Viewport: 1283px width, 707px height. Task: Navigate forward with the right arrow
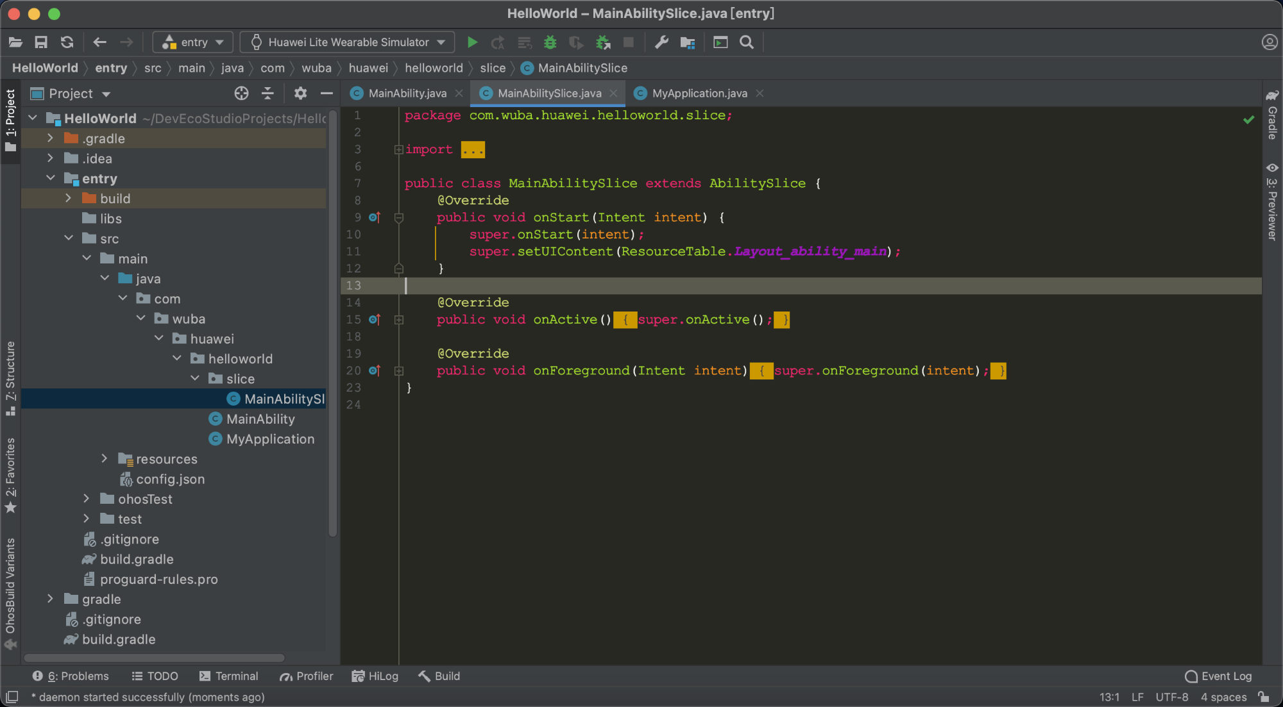tap(126, 42)
